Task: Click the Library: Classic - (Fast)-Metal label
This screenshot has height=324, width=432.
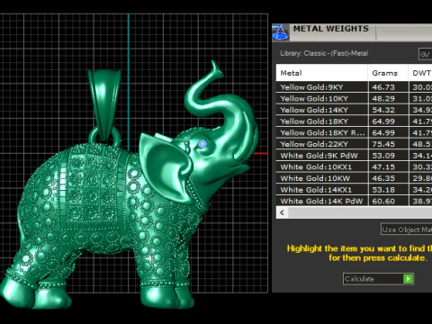Action: pyautogui.click(x=324, y=53)
